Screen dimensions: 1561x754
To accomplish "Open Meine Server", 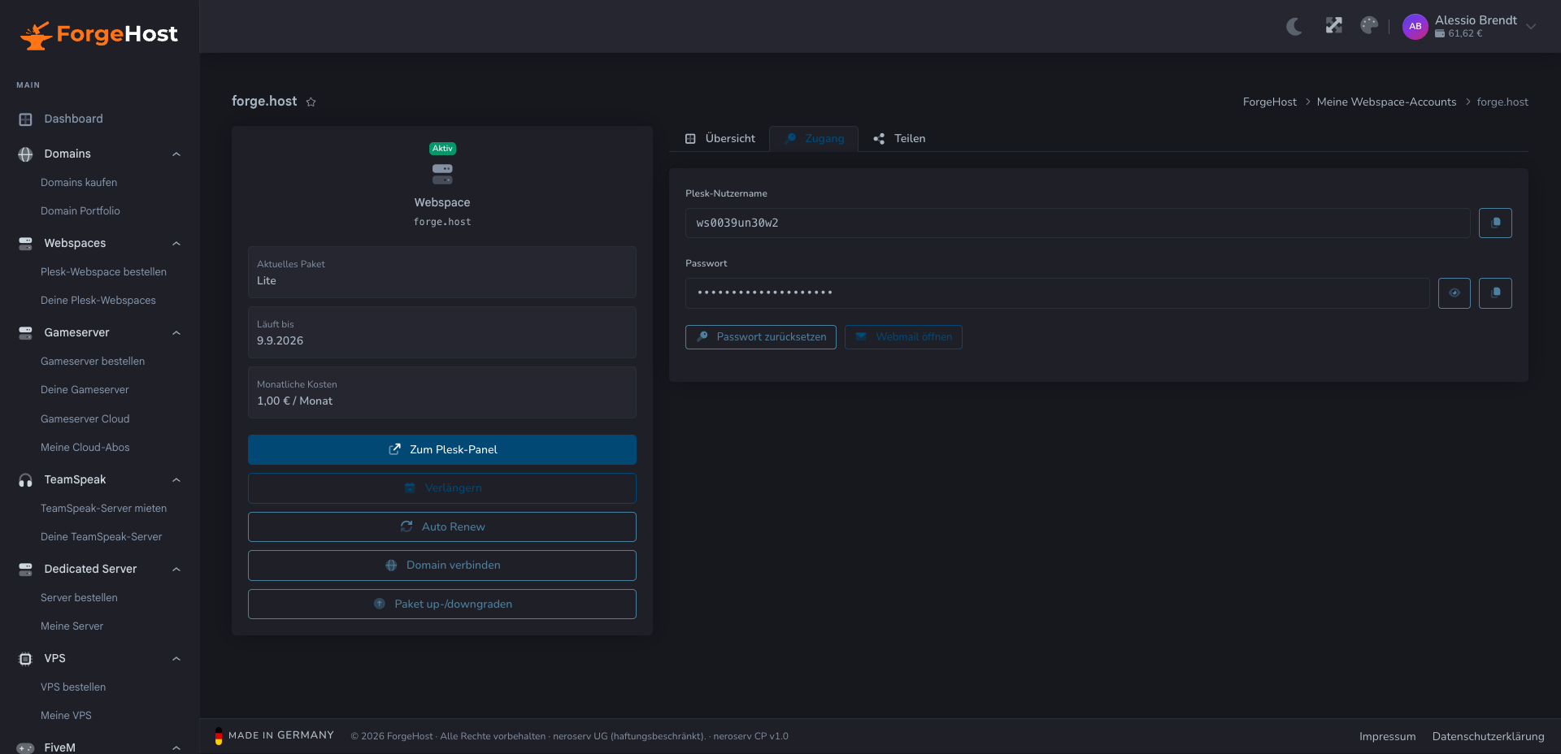I will tap(72, 626).
